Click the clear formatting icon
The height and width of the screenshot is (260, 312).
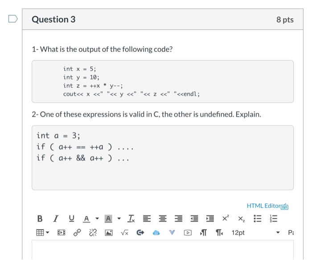(x=131, y=219)
